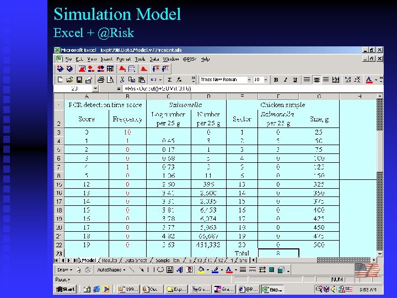This screenshot has width=397, height=298.
Task: Click the Increase Decimal icon
Action: pos(348,80)
